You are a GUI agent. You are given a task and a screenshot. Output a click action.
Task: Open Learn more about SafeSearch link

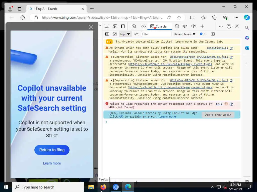[52, 163]
